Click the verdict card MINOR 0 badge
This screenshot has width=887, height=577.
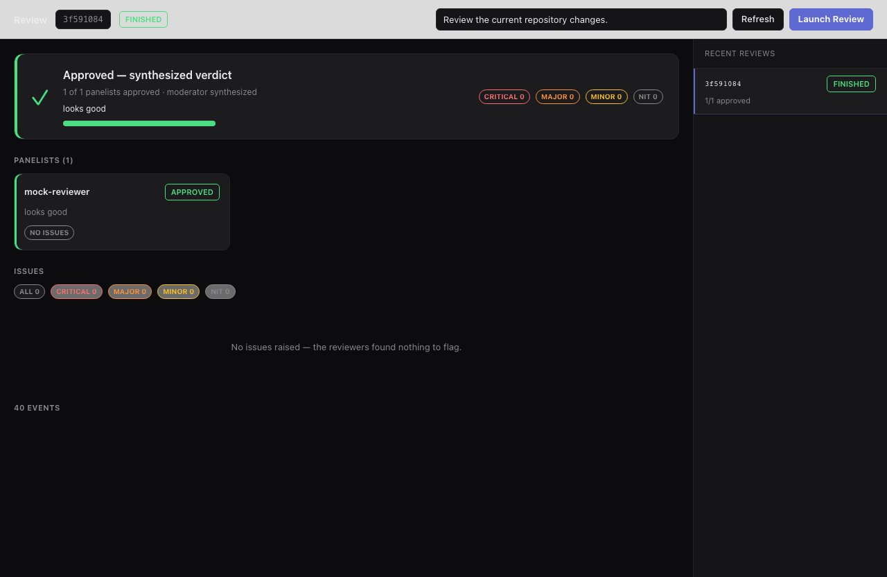[x=606, y=97]
